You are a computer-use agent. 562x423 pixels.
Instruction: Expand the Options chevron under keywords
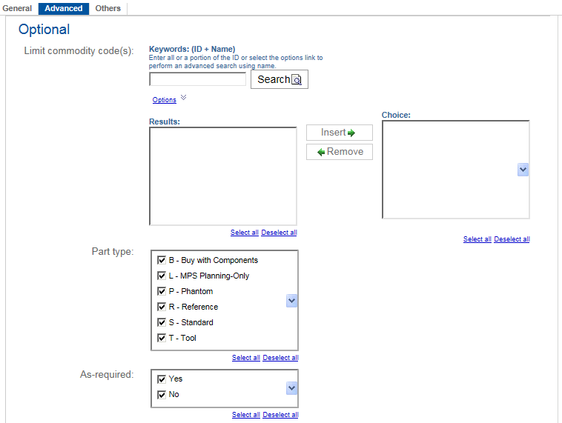184,98
